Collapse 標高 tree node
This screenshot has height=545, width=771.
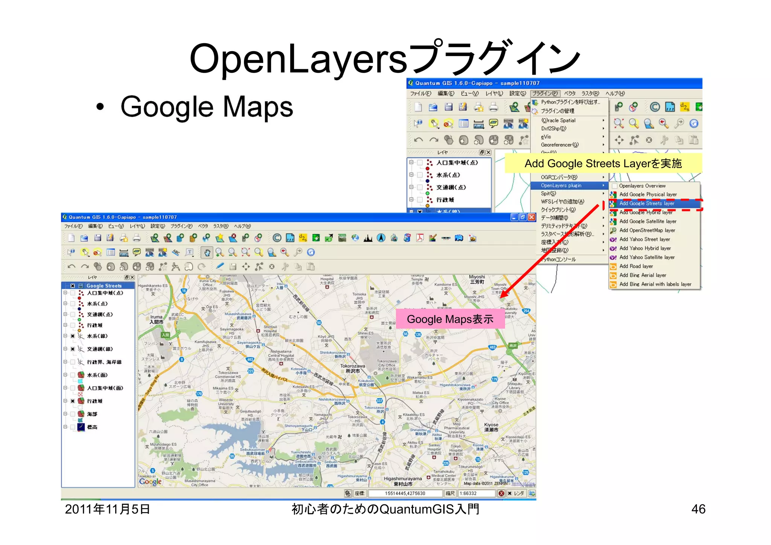point(66,427)
